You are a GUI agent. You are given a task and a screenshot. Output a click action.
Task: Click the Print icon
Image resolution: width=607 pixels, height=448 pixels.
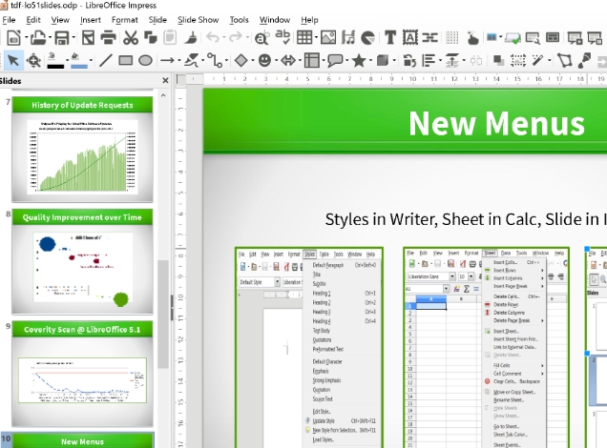tap(108, 38)
